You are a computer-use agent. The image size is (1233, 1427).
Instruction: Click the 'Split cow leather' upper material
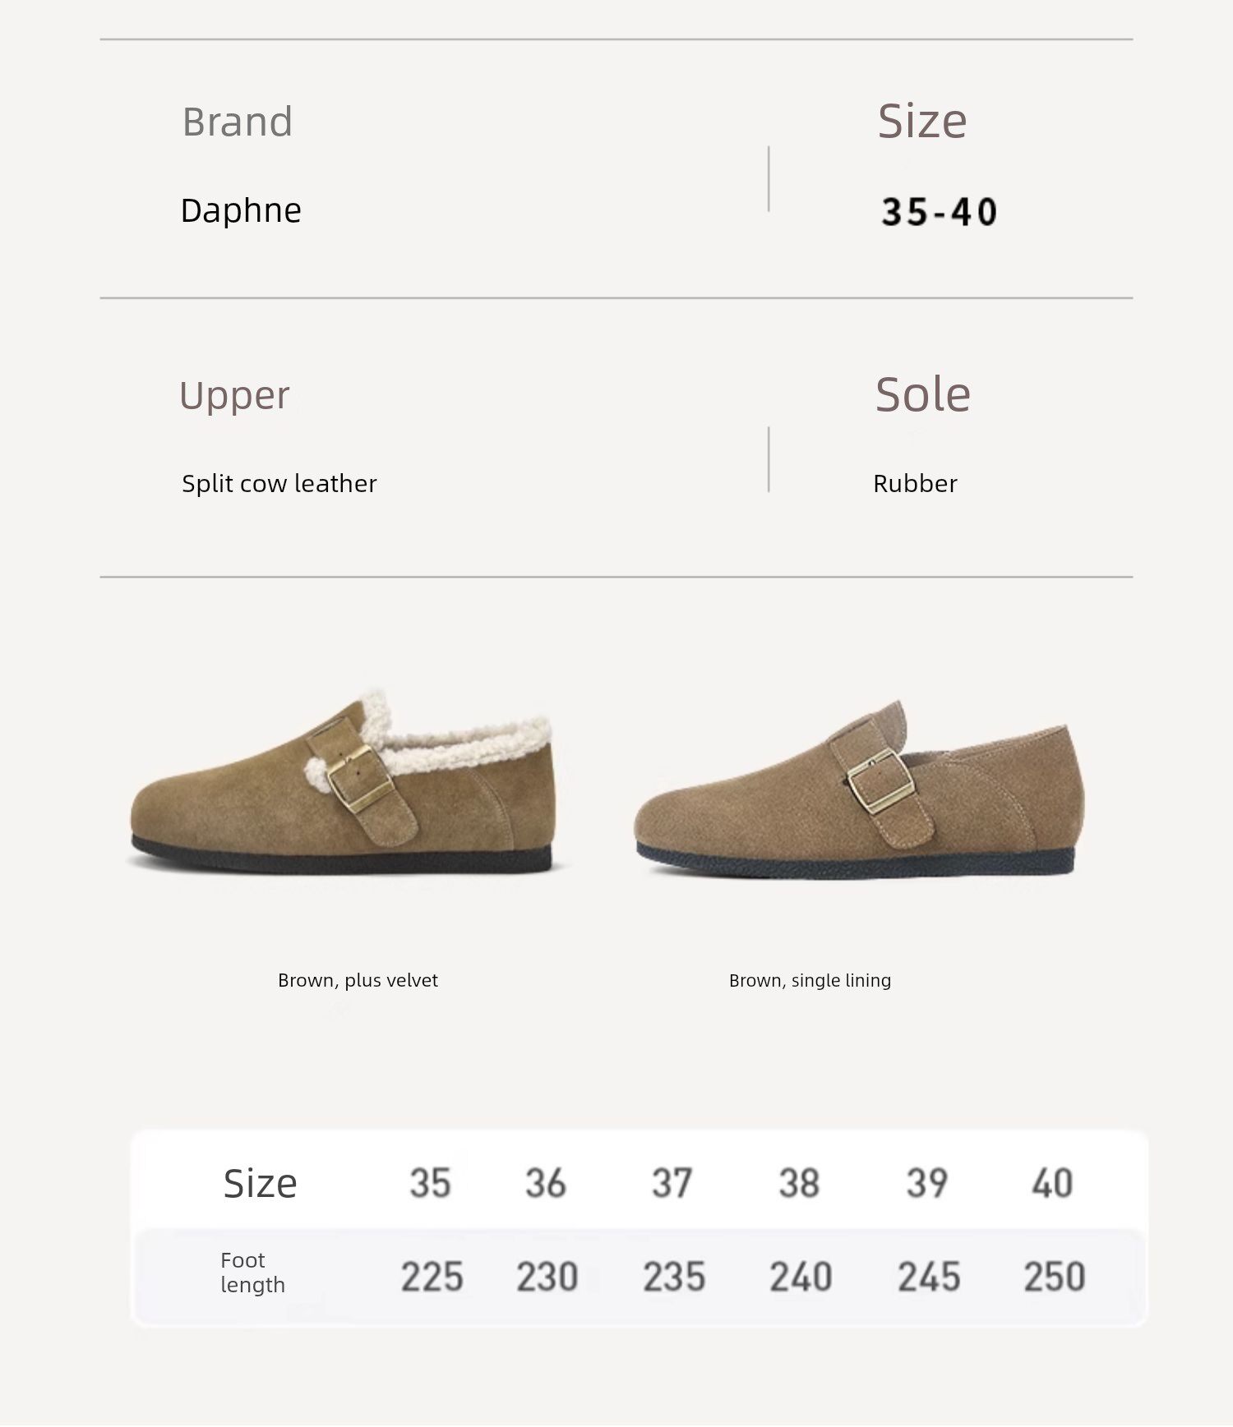pos(279,484)
